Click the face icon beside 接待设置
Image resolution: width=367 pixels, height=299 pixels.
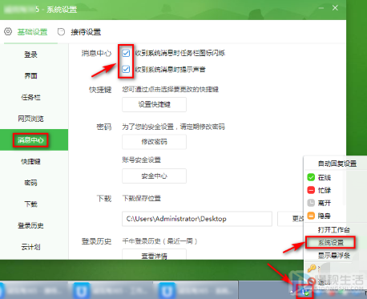pos(61,32)
